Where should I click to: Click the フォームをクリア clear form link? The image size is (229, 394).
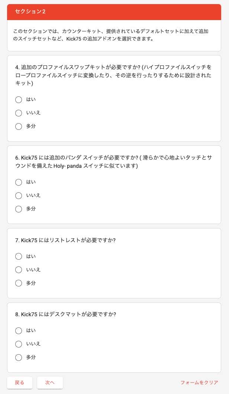tap(199, 382)
